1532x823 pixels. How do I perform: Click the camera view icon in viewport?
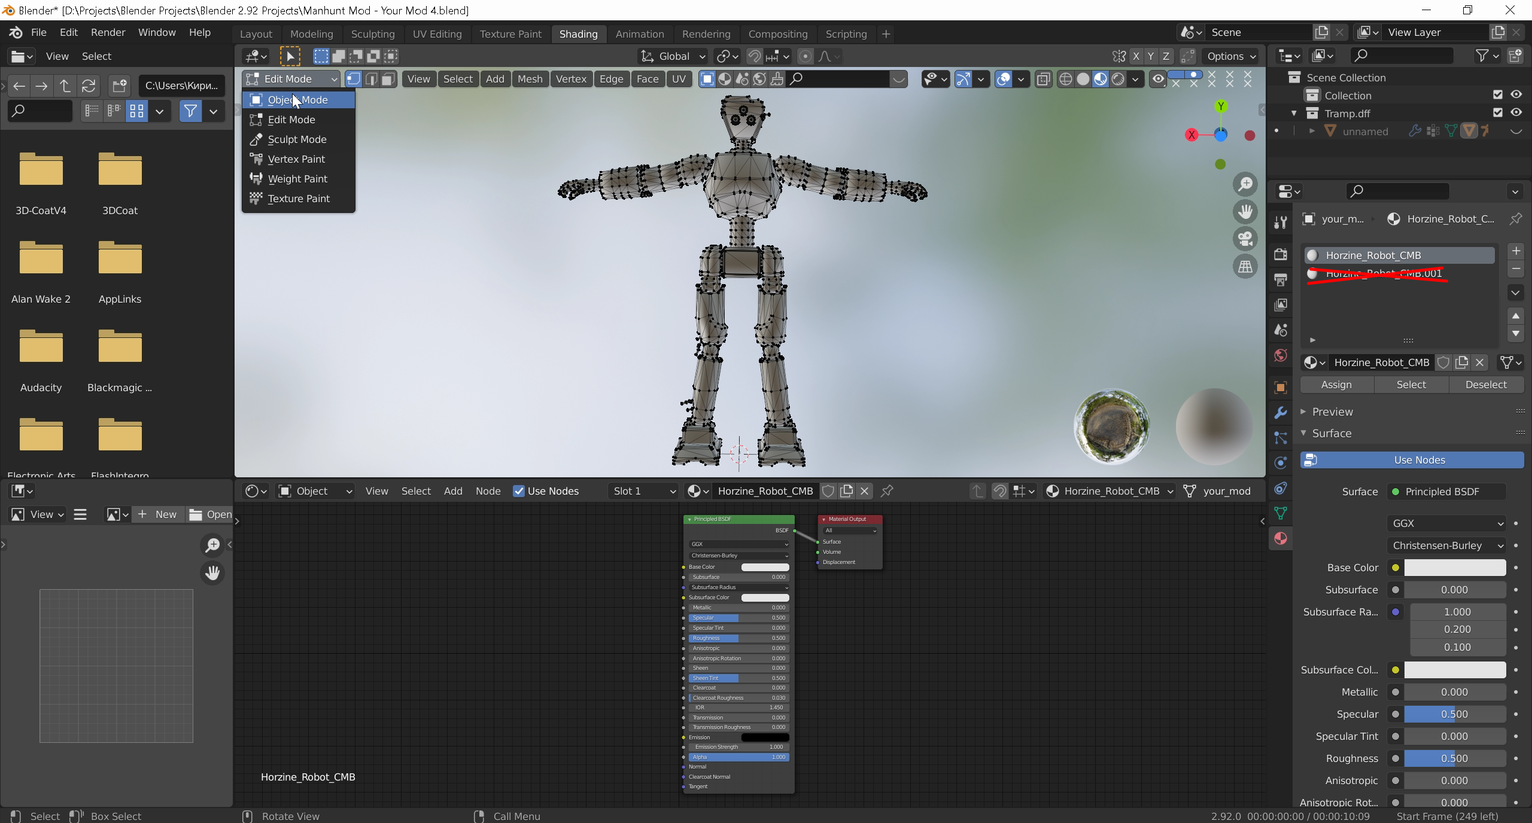tap(1245, 239)
